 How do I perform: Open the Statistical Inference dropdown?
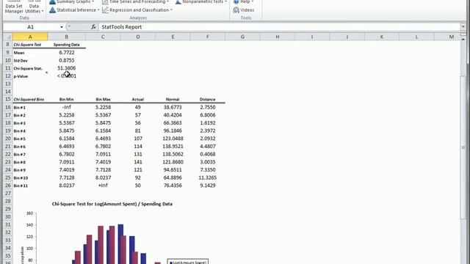click(x=74, y=10)
